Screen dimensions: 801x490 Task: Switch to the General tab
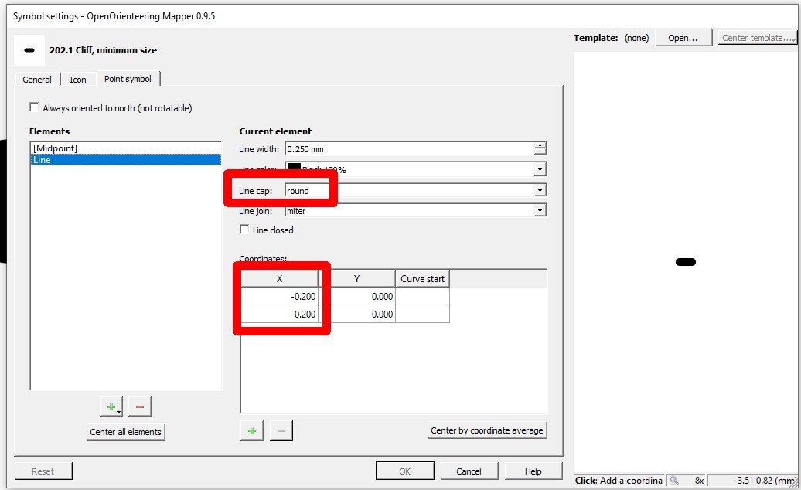37,79
